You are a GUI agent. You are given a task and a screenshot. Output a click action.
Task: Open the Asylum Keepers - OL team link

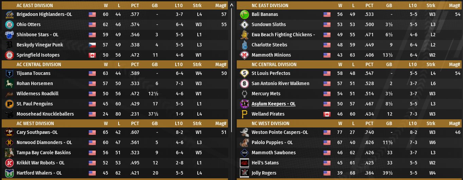(273, 104)
